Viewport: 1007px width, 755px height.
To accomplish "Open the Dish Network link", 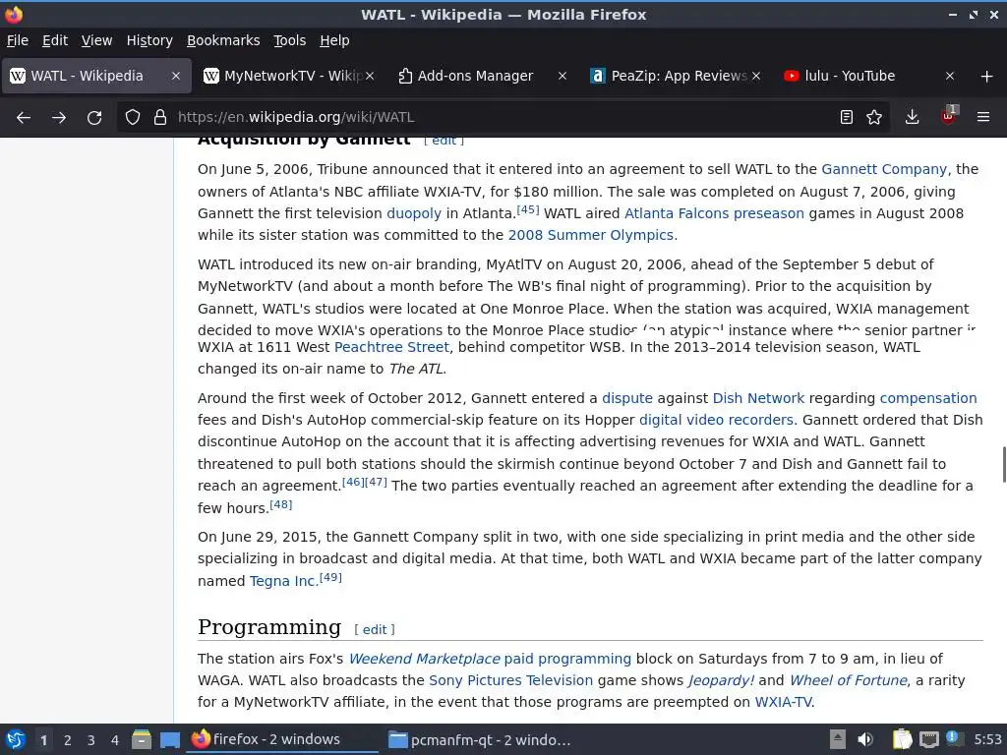I will pyautogui.click(x=758, y=398).
